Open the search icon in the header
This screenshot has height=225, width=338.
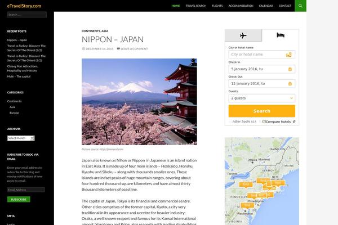pyautogui.click(x=300, y=6)
